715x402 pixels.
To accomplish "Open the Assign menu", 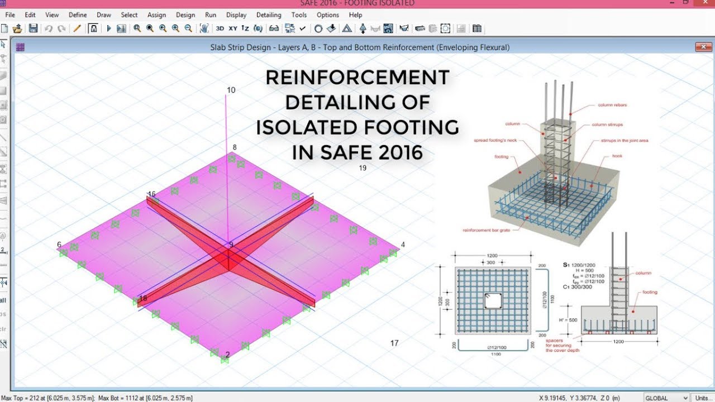I will coord(157,15).
